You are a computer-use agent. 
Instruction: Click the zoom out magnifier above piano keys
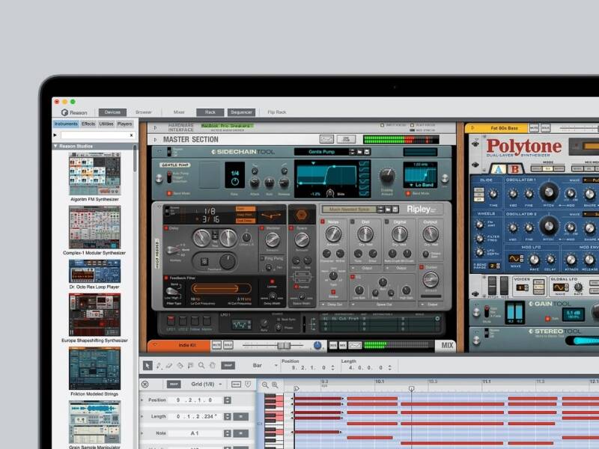[265, 385]
